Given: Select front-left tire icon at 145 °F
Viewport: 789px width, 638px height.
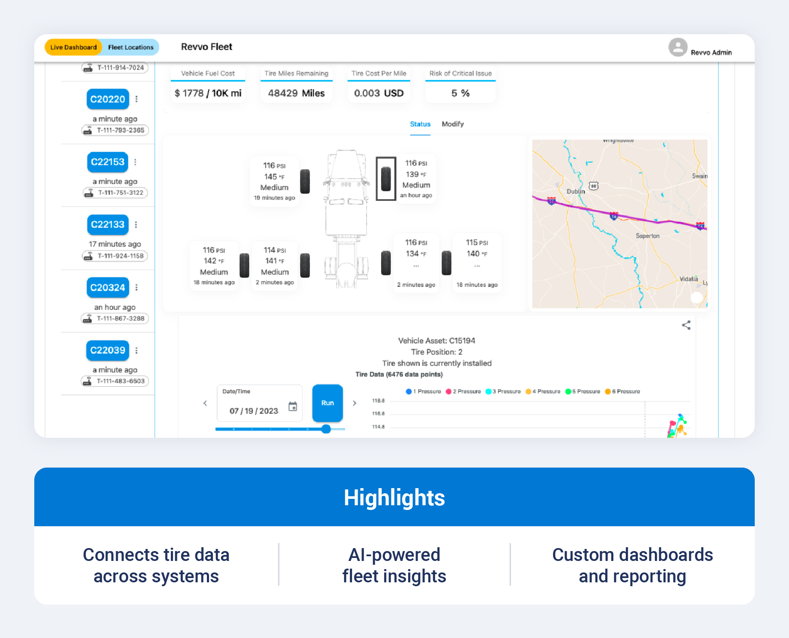Looking at the screenshot, I should 305,182.
